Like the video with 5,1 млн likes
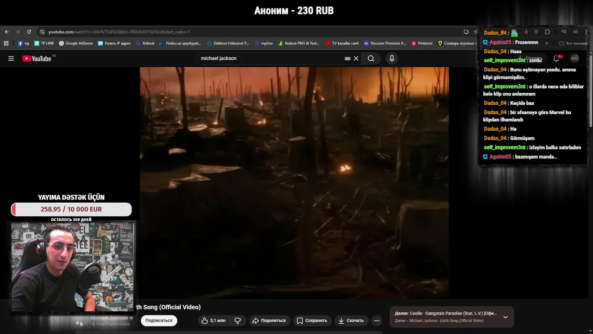The height and width of the screenshot is (334, 593). 214,321
